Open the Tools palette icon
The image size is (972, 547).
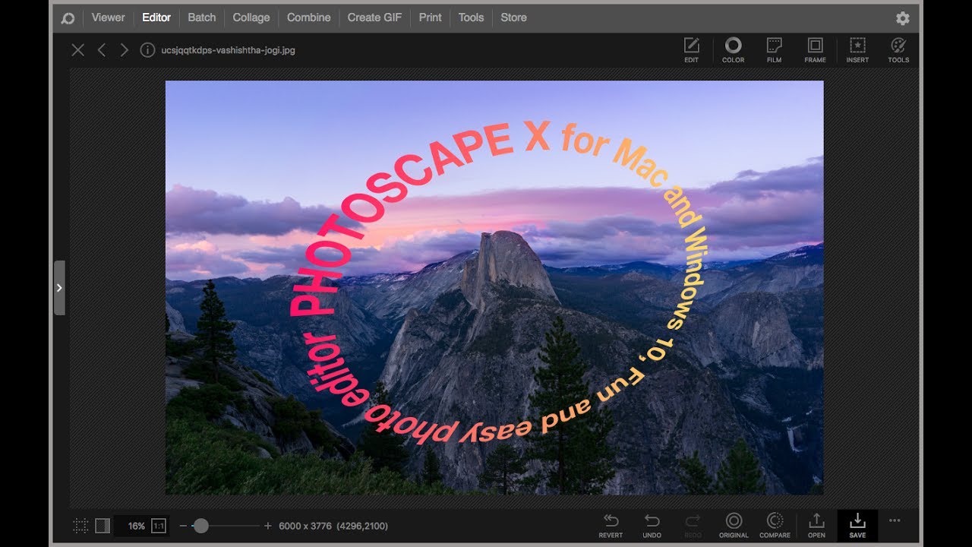pyautogui.click(x=898, y=50)
